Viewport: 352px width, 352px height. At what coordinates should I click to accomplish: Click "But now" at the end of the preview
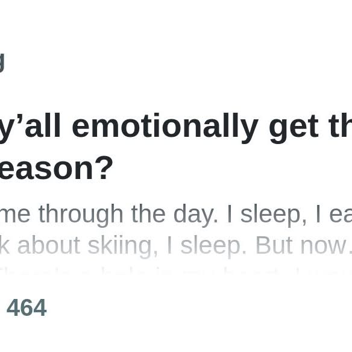point(304,245)
